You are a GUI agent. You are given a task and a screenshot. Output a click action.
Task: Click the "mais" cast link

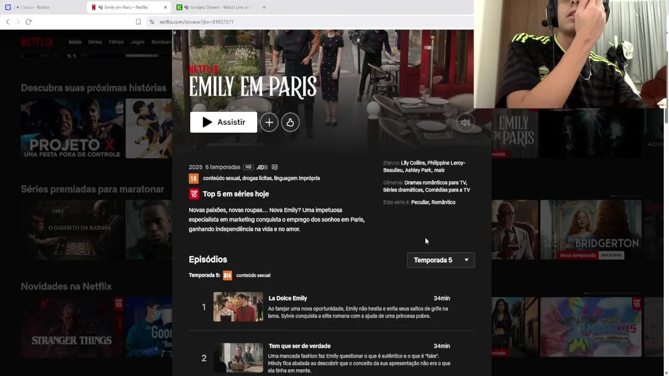click(439, 170)
